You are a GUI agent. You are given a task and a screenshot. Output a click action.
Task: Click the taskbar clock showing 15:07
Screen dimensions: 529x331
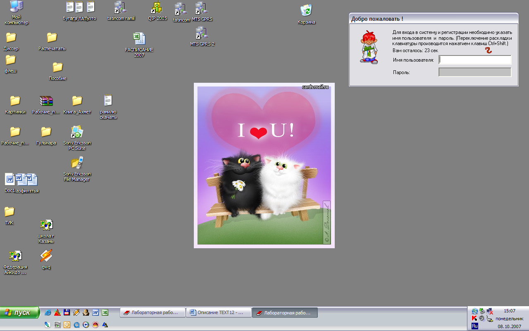510,311
